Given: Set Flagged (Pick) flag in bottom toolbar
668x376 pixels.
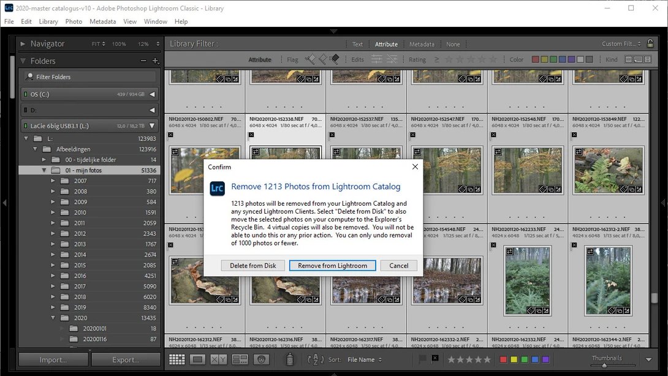Looking at the screenshot, I should pos(423,359).
